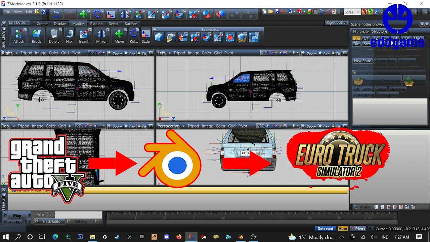Select the Flip tool
430x242 pixels.
point(69,36)
